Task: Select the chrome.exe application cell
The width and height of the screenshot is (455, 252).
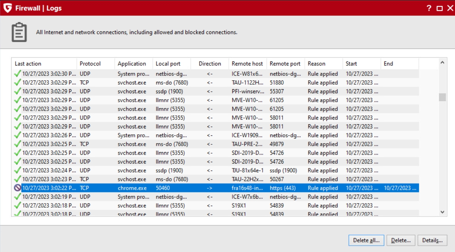Action: click(x=132, y=188)
